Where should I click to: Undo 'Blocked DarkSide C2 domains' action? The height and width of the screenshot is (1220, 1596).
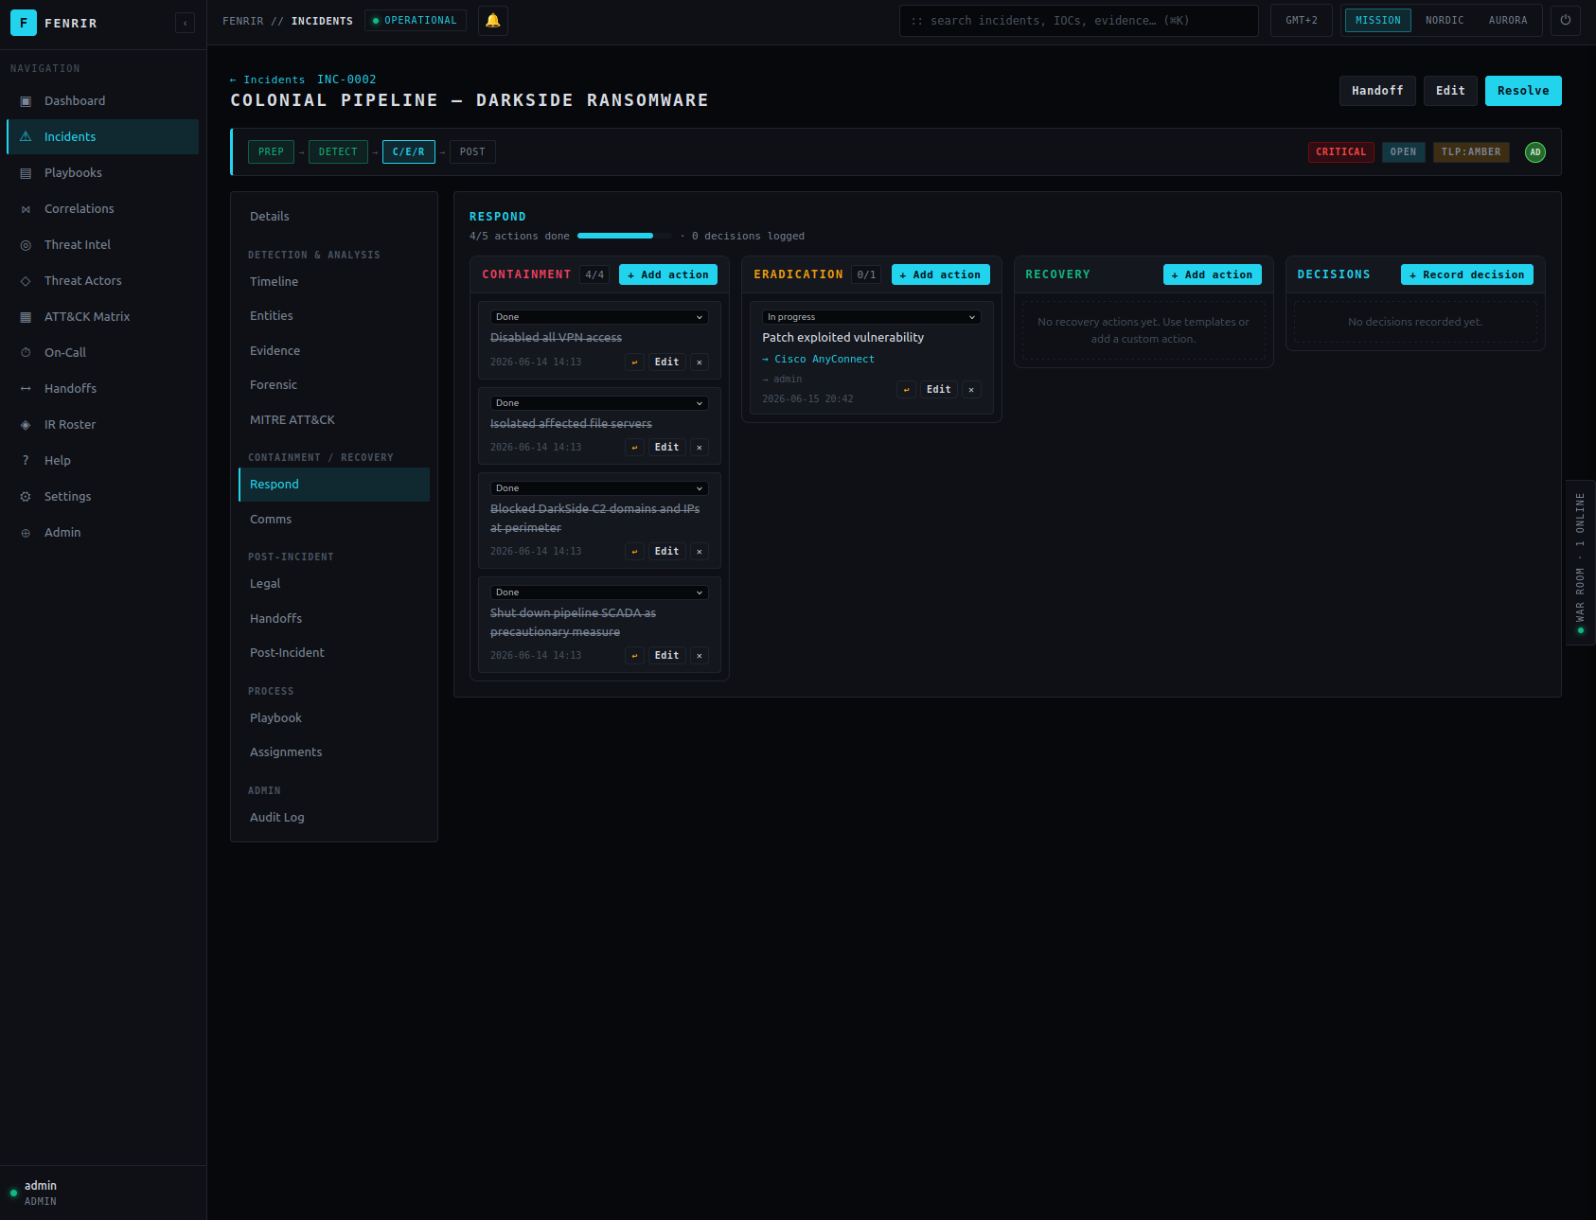click(634, 552)
